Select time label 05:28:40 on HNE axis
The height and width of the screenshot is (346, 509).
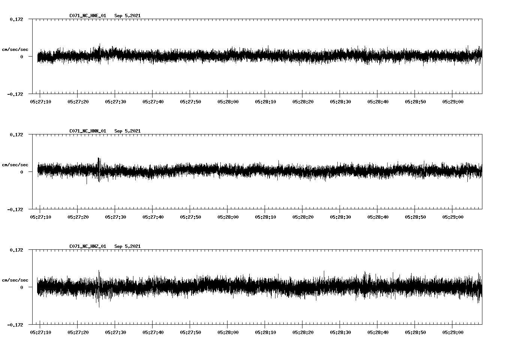[378, 102]
